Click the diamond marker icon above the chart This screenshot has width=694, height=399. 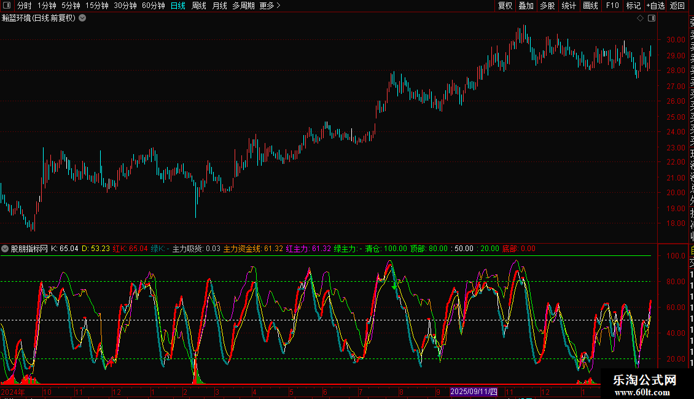click(x=640, y=18)
